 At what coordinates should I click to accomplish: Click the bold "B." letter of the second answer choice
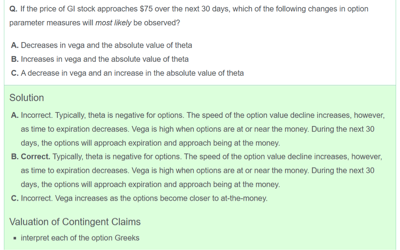pyautogui.click(x=15, y=59)
